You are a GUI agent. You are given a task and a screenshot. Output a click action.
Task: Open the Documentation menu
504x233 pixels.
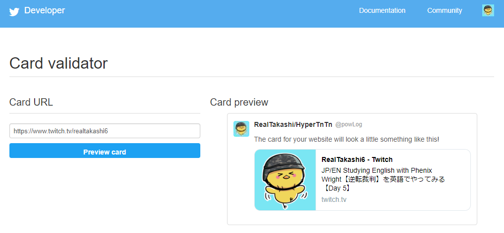(x=382, y=10)
